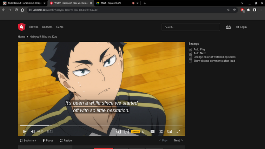The width and height of the screenshot is (265, 149).
Task: Click the 4anime red logo
Action: pos(22,27)
